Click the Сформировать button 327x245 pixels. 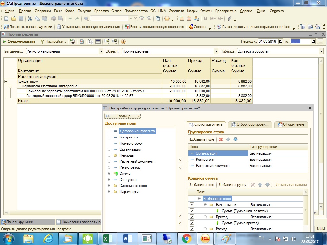[19, 41]
